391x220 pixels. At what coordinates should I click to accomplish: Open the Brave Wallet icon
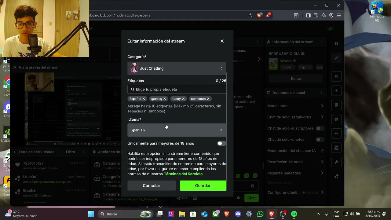[x=316, y=15]
